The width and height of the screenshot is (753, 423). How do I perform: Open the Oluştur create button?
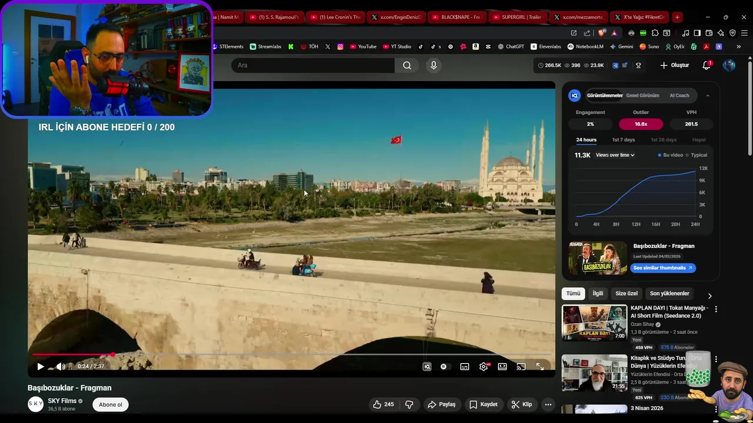[x=674, y=65]
